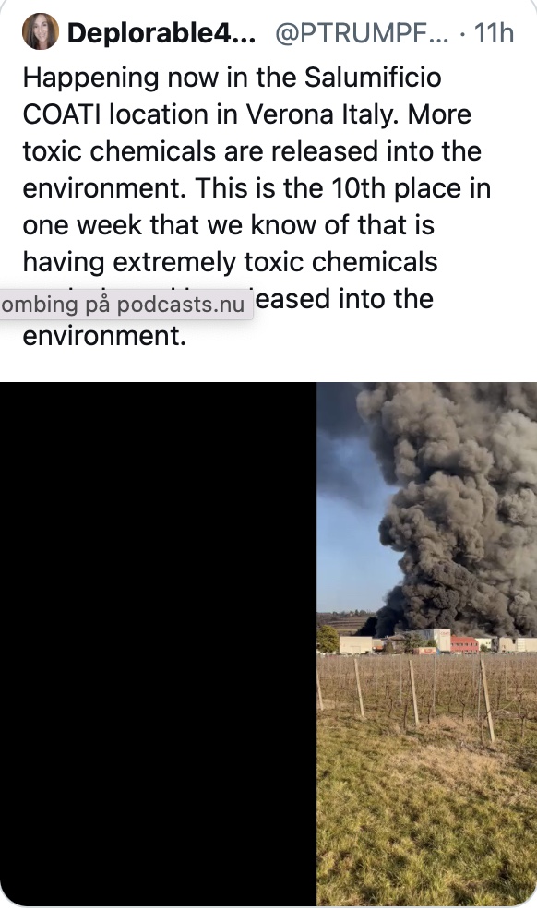This screenshot has height=910, width=537.
Task: Play the embedded smoke fire video
Action: (x=268, y=643)
